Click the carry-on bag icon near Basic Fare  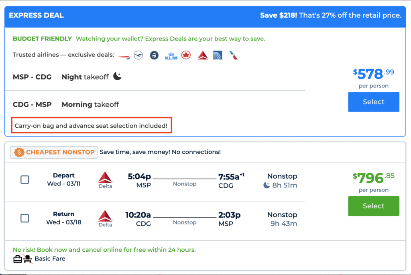(18, 259)
